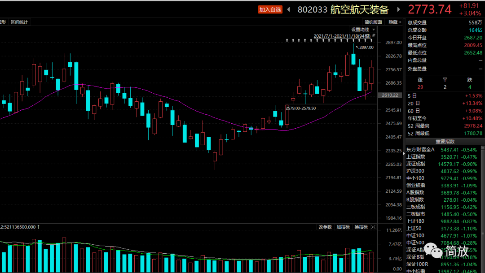Viewport: 485px width, 273px height.
Task: Switch to 简约版面 simple layout
Action: [x=373, y=22]
